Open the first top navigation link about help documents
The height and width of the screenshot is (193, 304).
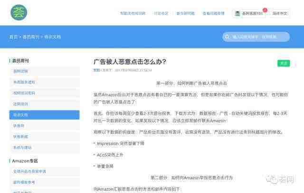(133, 13)
